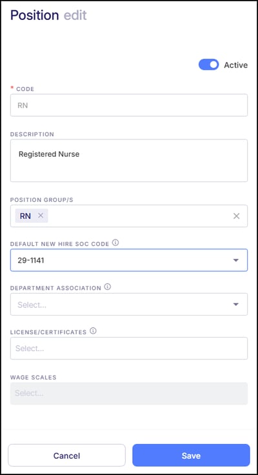This screenshot has height=475, width=258.
Task: Click the Active label beside the switch
Action: coord(235,65)
